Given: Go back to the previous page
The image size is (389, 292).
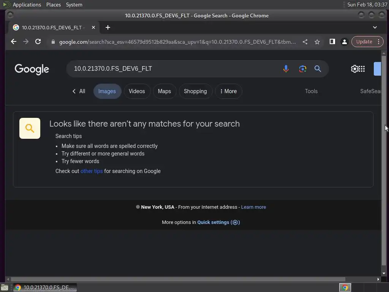Looking at the screenshot, I should (14, 42).
